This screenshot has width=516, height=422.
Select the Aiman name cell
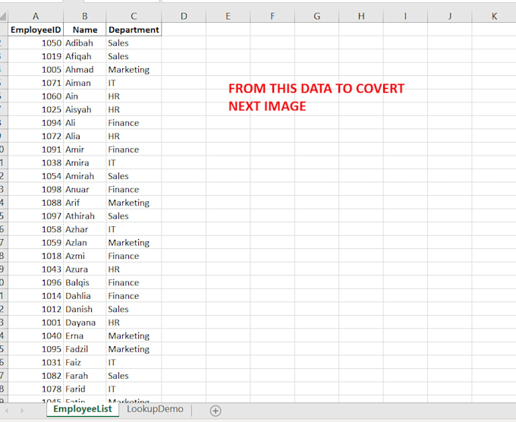[x=84, y=83]
